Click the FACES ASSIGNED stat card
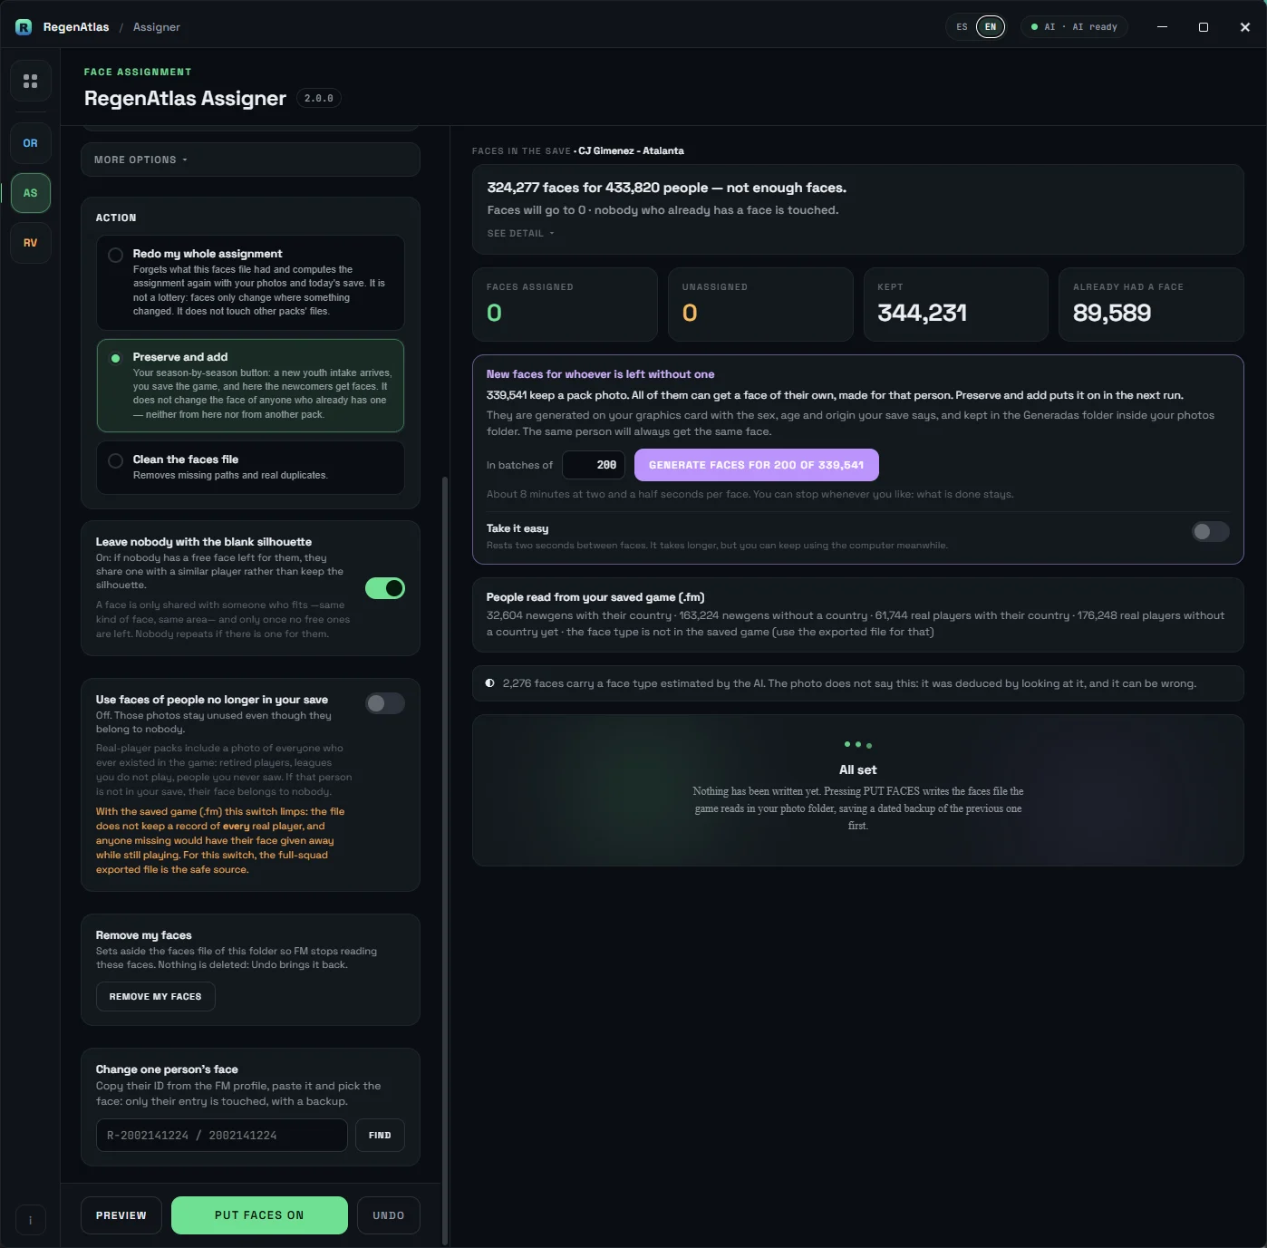The width and height of the screenshot is (1267, 1248). point(565,305)
